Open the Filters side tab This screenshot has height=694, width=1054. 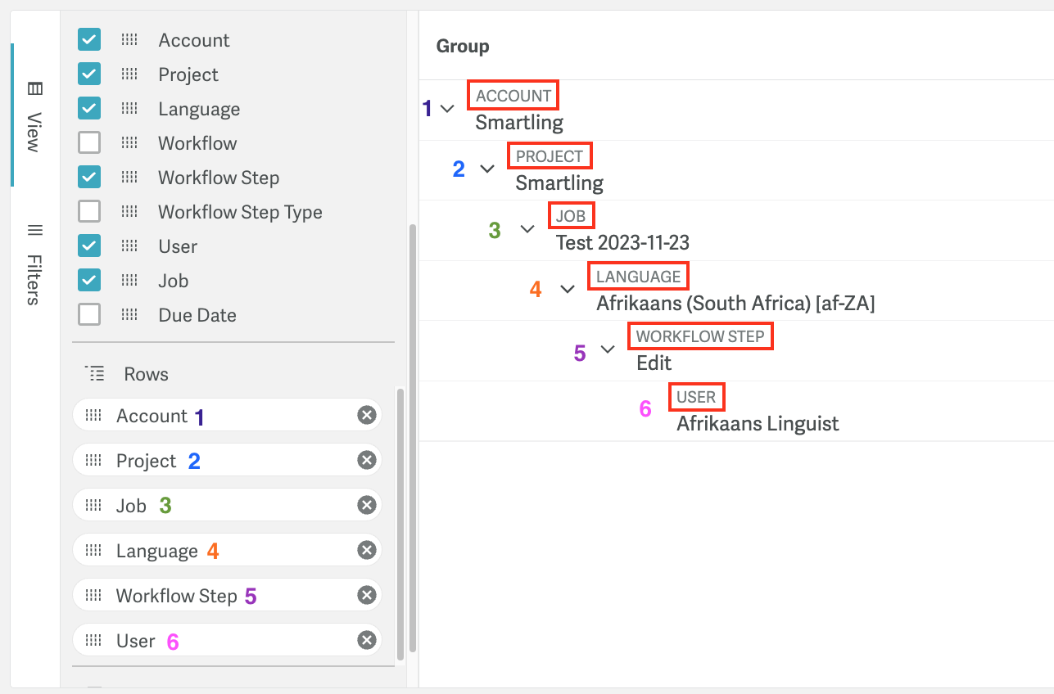pos(34,264)
